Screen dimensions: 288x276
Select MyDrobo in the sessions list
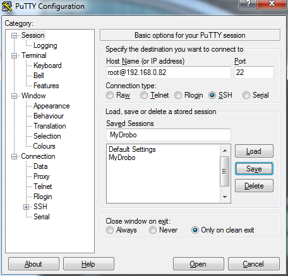point(122,158)
